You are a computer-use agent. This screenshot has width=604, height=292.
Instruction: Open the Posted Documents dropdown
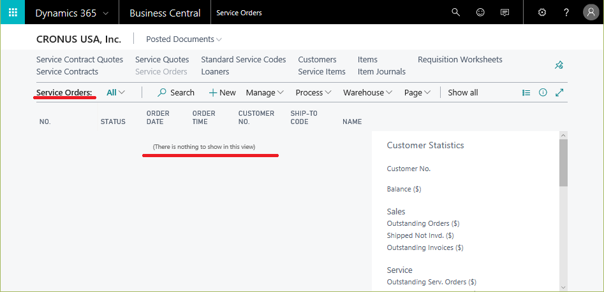tap(184, 39)
